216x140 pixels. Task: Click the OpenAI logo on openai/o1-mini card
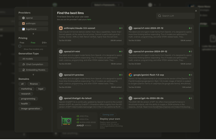(x=61, y=51)
